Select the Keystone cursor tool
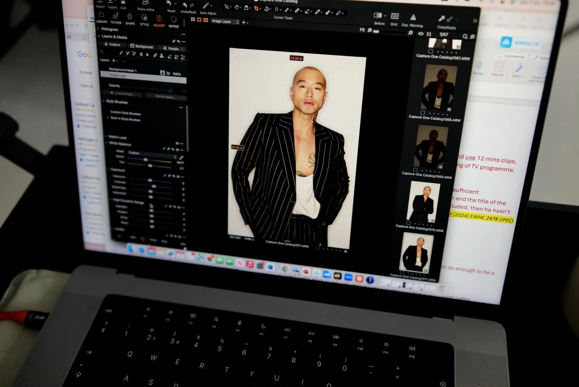This screenshot has height=387, width=579. click(x=277, y=9)
